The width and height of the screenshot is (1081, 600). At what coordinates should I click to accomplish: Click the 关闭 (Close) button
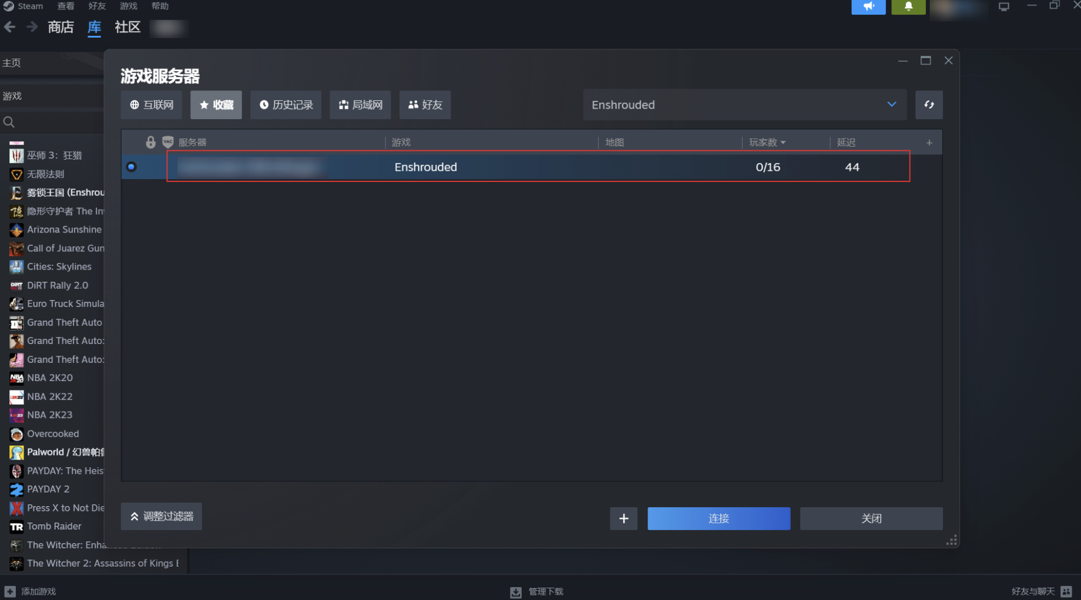pyautogui.click(x=871, y=518)
